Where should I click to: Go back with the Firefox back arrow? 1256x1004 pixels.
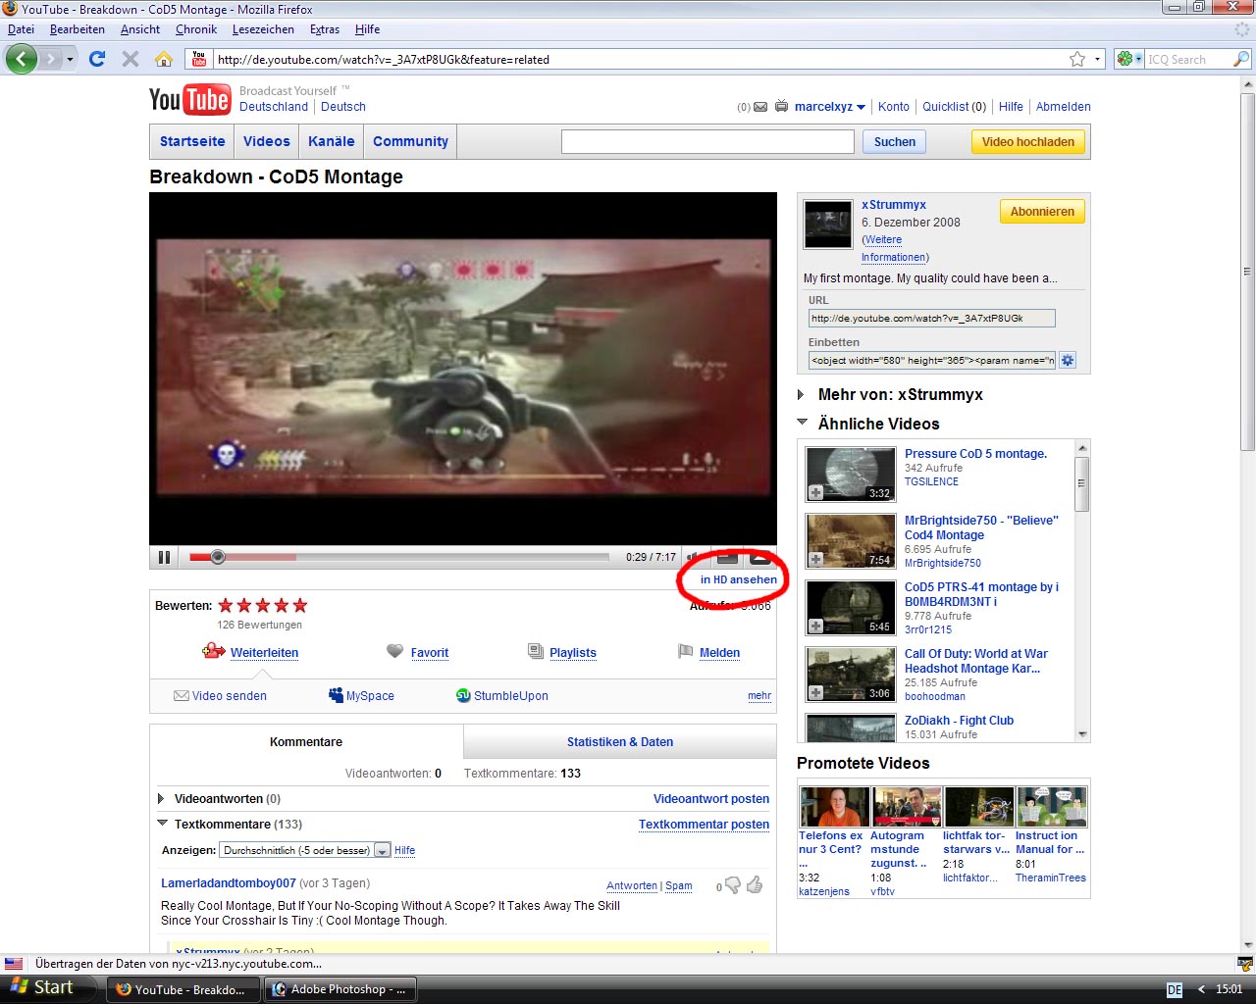22,59
